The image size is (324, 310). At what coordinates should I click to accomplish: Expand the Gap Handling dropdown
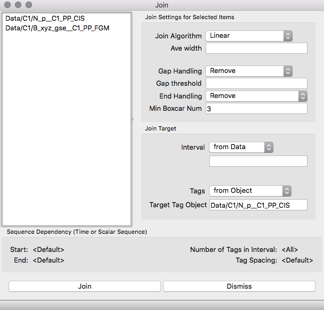(249, 71)
